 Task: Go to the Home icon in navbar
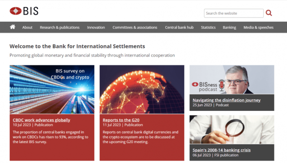click(13, 27)
